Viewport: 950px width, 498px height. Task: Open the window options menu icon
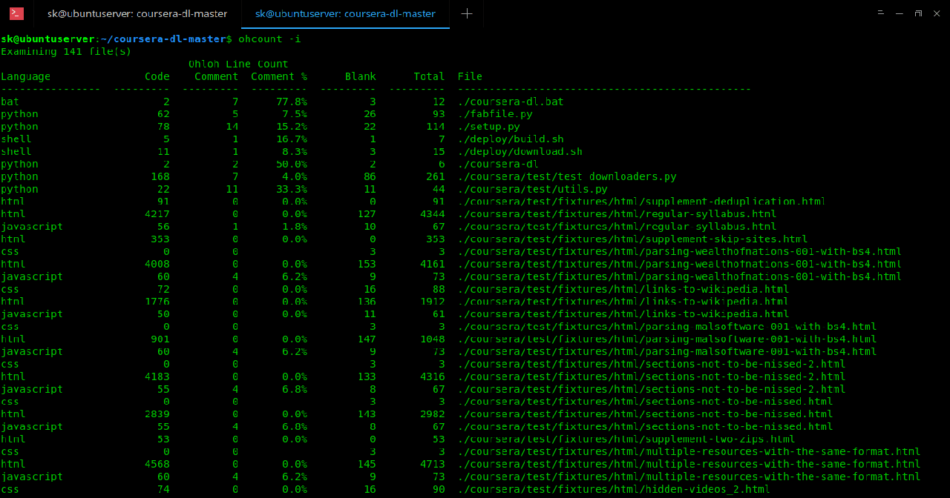point(880,13)
